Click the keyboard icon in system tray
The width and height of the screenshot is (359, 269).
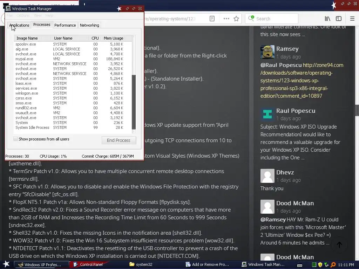tap(299, 265)
